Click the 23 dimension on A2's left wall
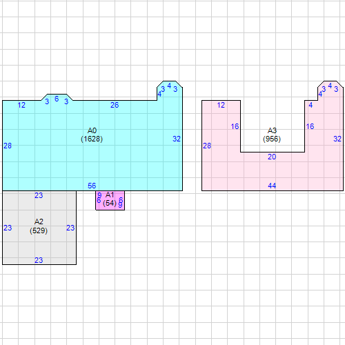This screenshot has height=345, width=345. pos(8,228)
